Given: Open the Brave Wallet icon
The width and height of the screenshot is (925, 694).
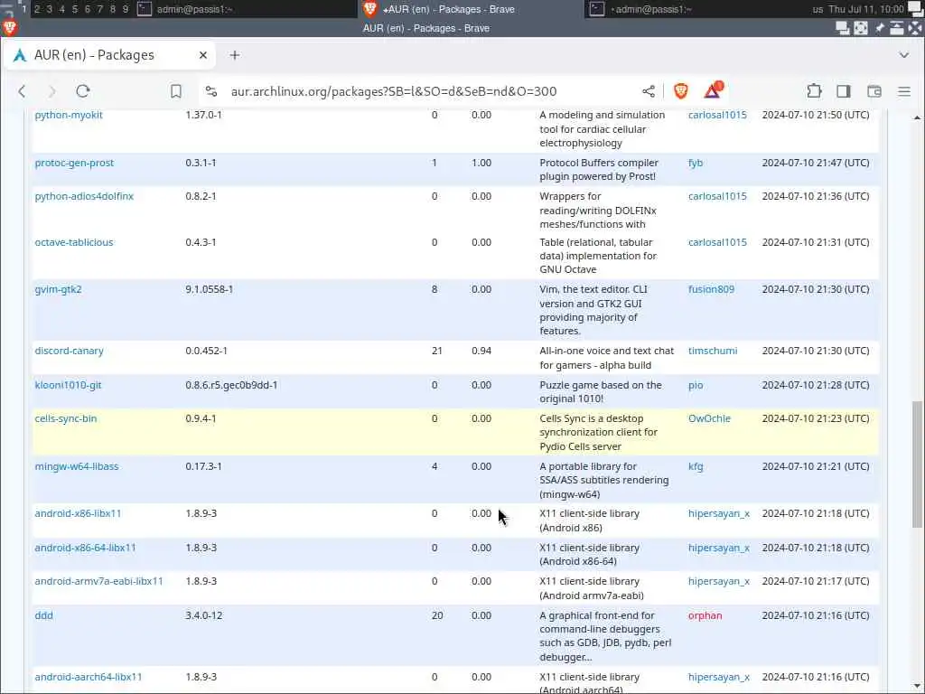Looking at the screenshot, I should (x=874, y=91).
